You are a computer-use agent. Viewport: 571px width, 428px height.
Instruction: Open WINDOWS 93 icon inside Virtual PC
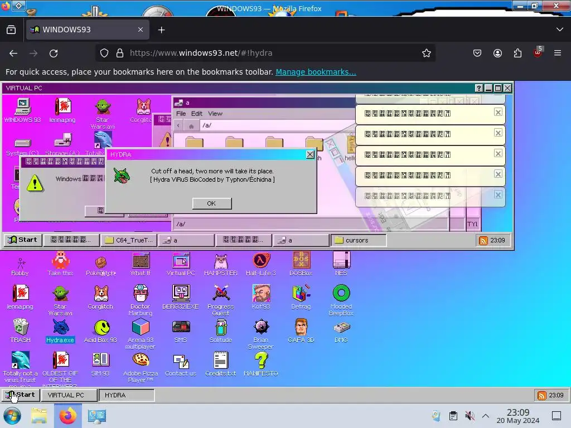pyautogui.click(x=22, y=110)
